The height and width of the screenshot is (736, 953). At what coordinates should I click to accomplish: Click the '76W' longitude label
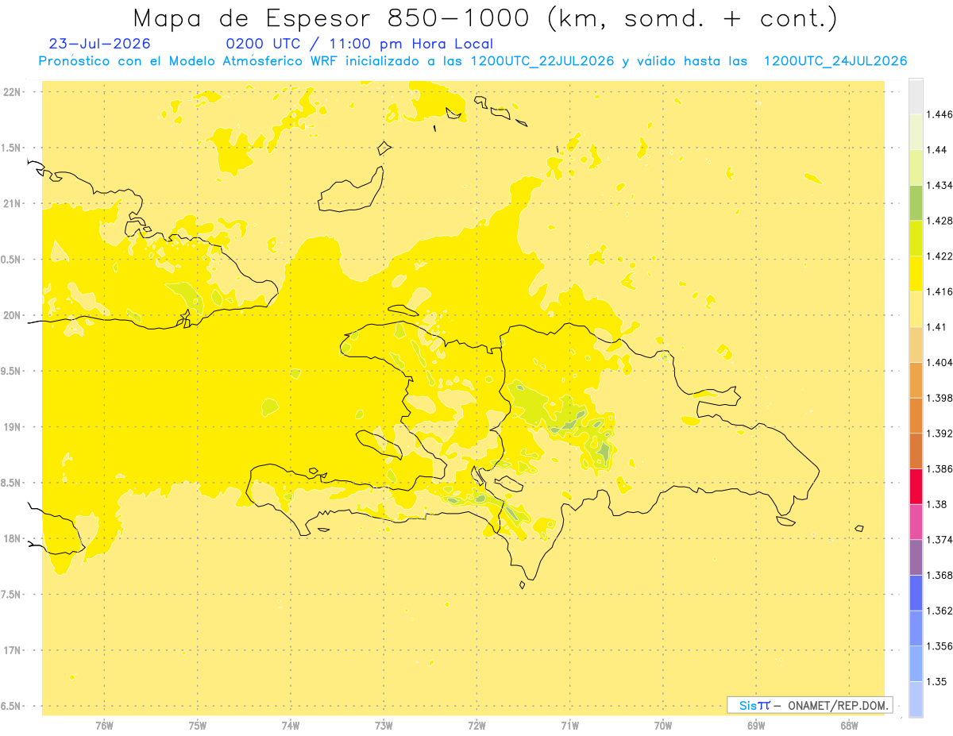point(104,725)
